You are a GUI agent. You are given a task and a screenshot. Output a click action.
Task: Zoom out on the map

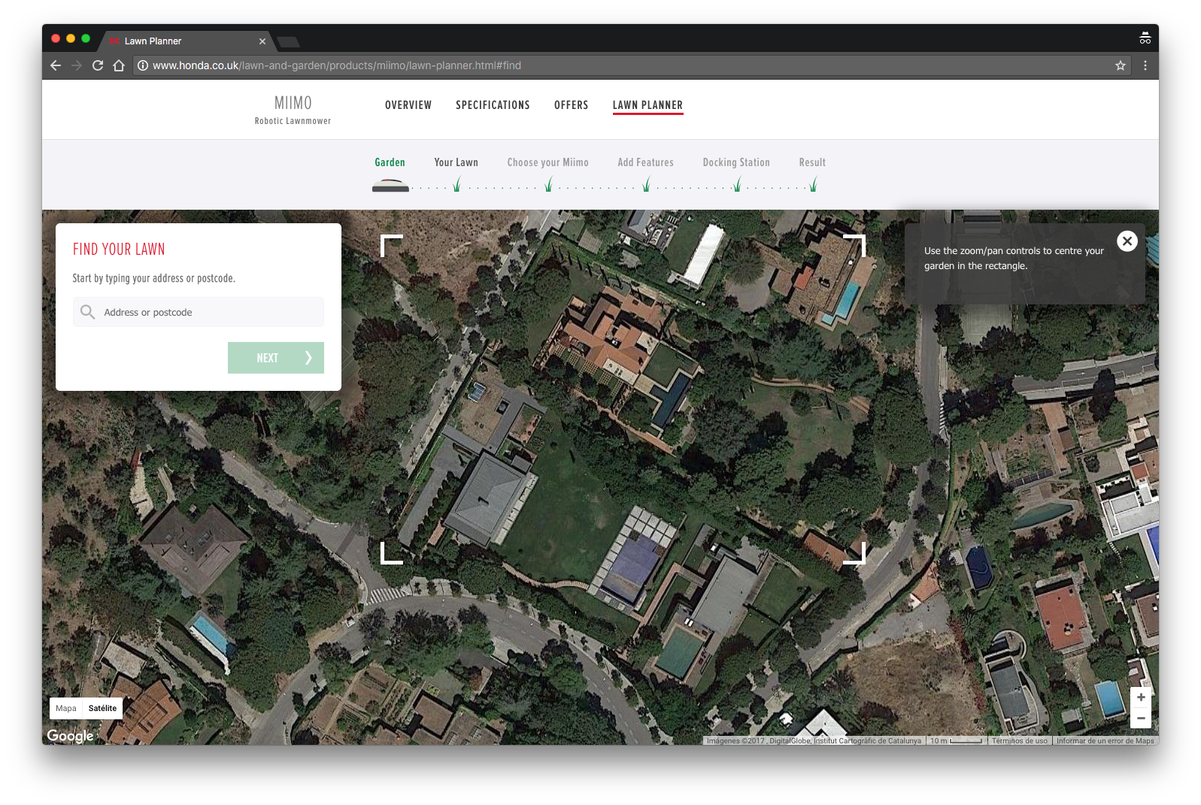pyautogui.click(x=1141, y=718)
